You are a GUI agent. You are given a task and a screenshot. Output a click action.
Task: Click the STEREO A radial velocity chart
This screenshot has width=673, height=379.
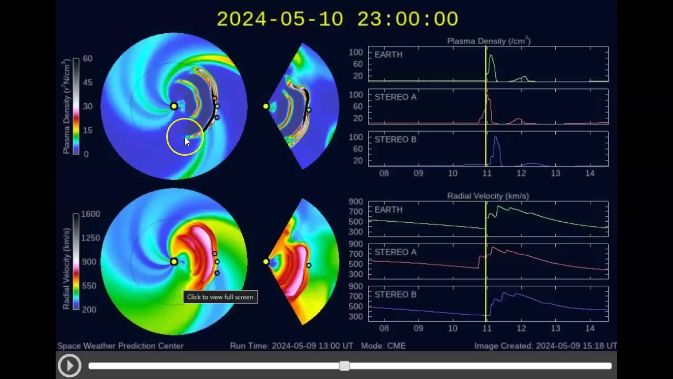488,261
